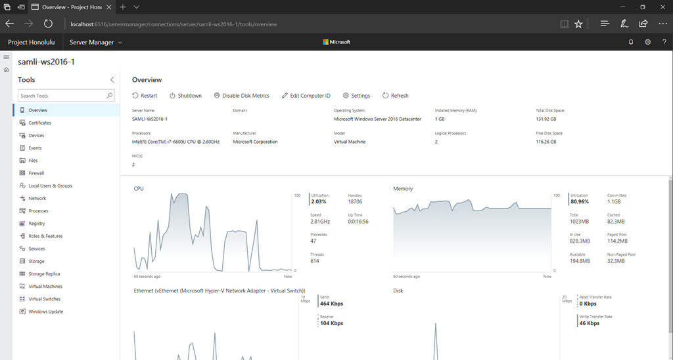Select Firewall in the Tools list
The height and width of the screenshot is (360, 673).
[36, 173]
